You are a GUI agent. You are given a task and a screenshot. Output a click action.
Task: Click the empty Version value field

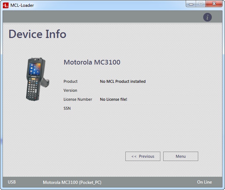[112, 90]
